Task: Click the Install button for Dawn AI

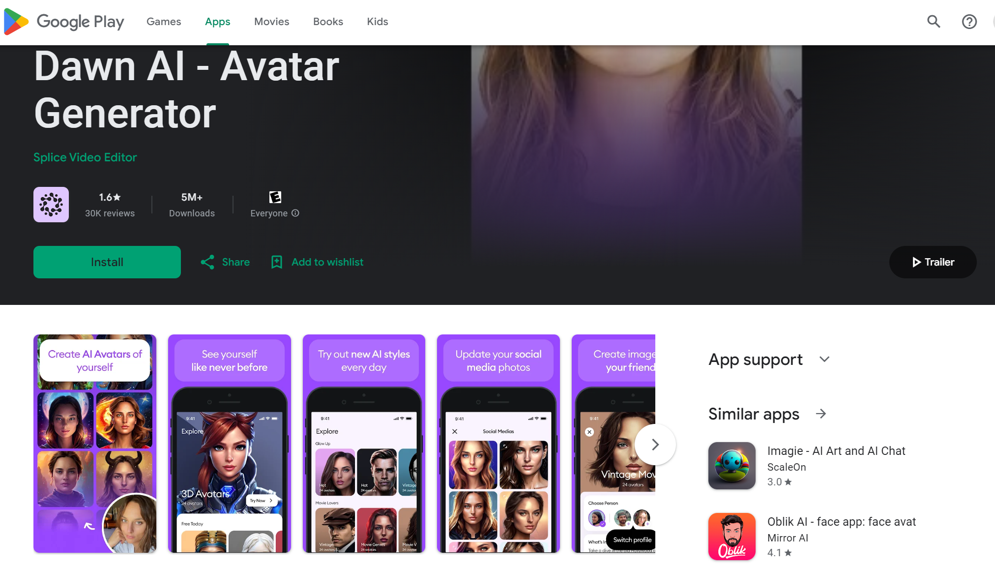Action: (x=107, y=262)
